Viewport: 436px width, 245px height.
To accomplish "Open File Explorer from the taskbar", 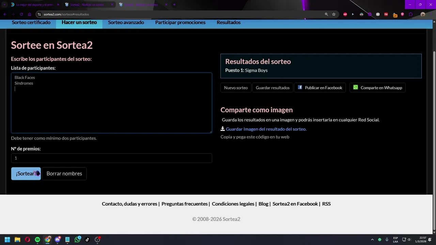I will (17, 240).
